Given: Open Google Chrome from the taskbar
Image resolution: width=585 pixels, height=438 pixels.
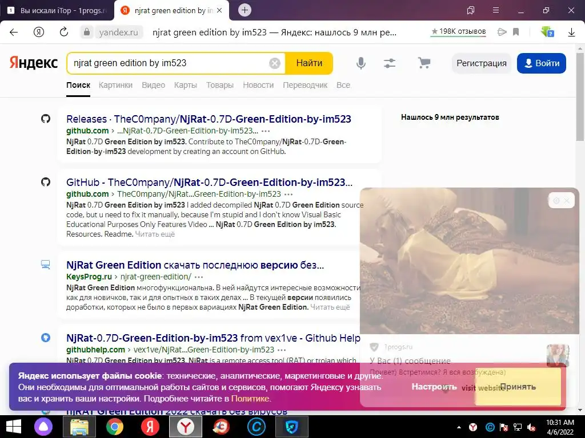Looking at the screenshot, I should tap(114, 427).
